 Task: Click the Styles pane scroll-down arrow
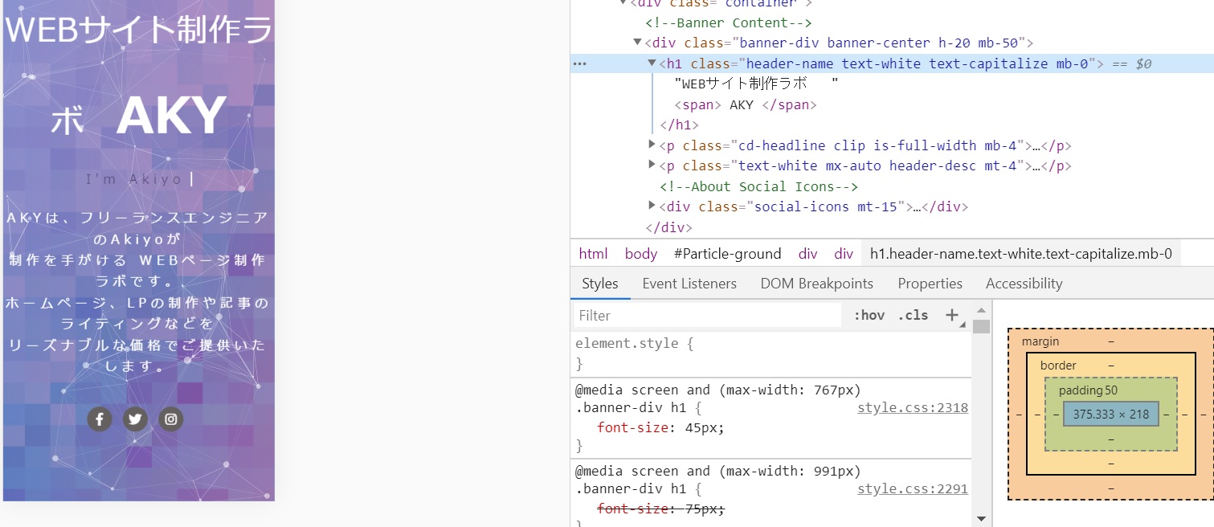point(981,519)
